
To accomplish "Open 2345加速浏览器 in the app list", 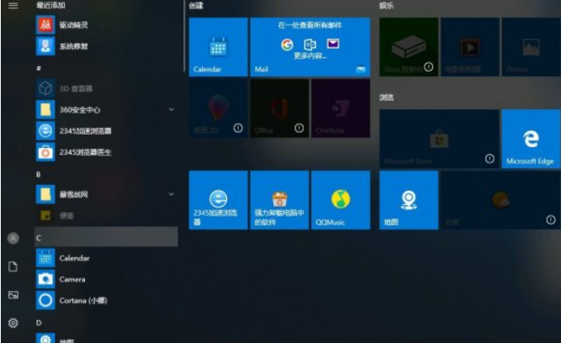I will [x=106, y=131].
